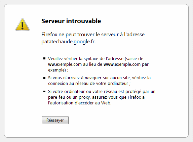Viewport: 193px width, 142px height.
Task: Click the bold ww in ww.exemple.com
Action: pyautogui.click(x=51, y=64)
